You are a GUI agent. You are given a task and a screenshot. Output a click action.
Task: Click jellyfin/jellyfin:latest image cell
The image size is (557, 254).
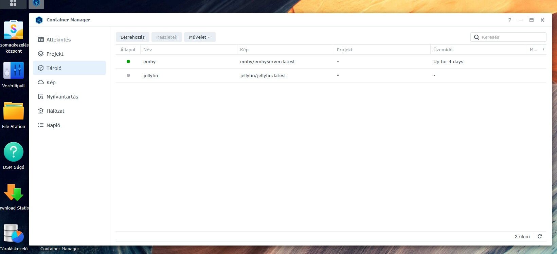pos(263,75)
